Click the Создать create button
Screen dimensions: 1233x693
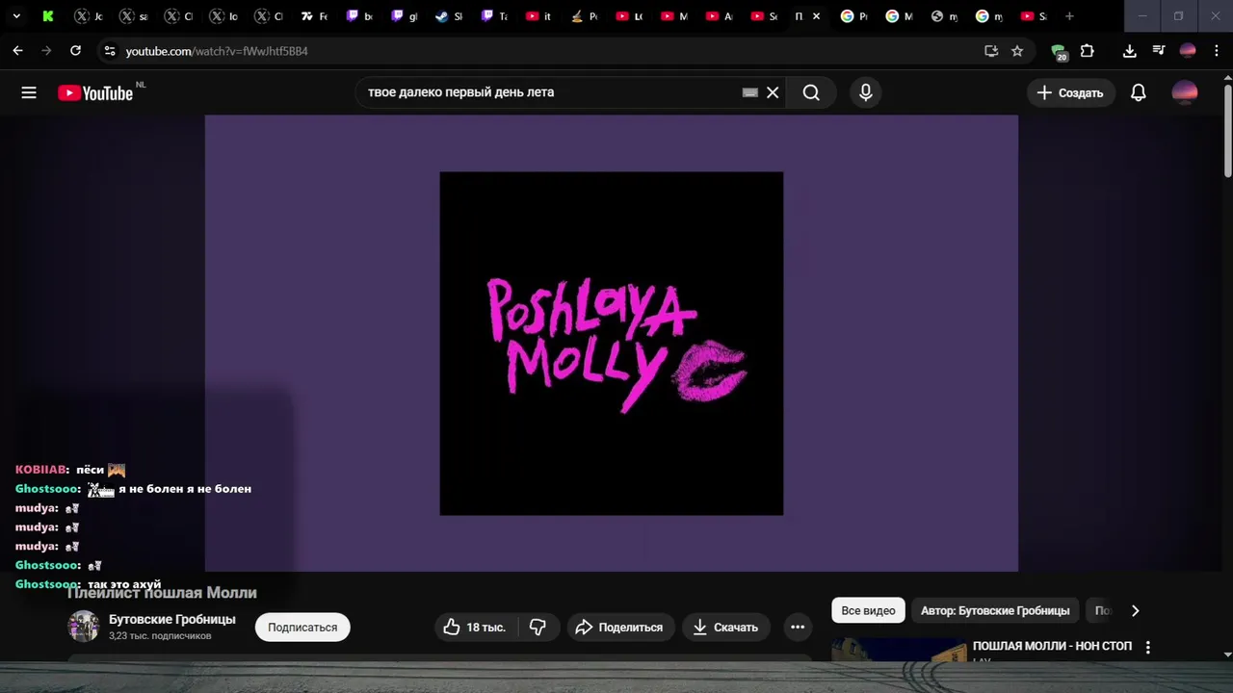click(x=1071, y=92)
